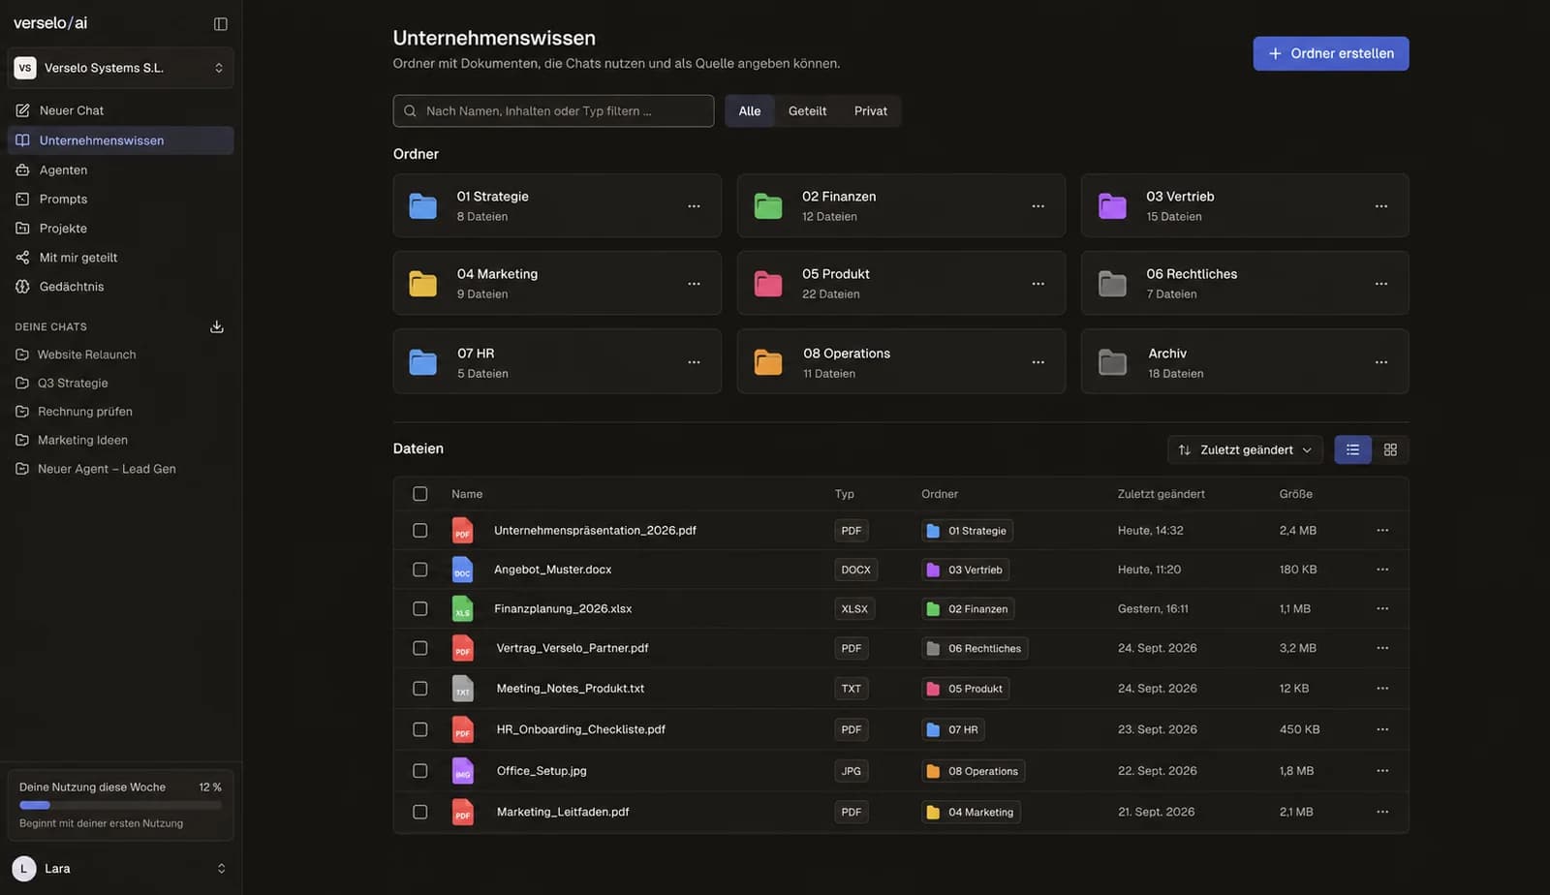The height and width of the screenshot is (895, 1550).
Task: Click the 06 Rechtliches folder tag in file list
Action: (975, 648)
